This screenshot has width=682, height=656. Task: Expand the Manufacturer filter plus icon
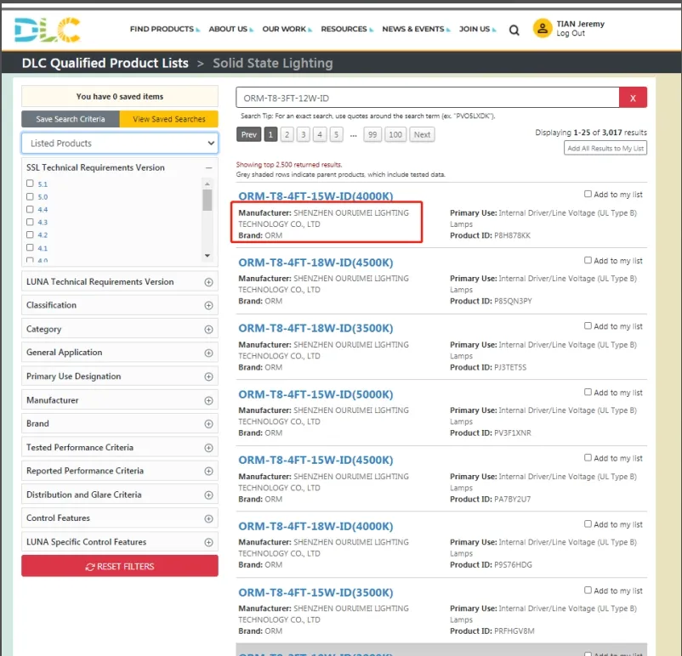(208, 400)
